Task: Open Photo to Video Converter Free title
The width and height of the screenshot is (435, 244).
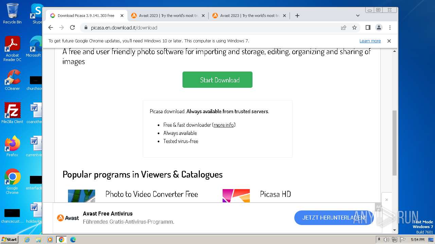Action: pyautogui.click(x=152, y=194)
